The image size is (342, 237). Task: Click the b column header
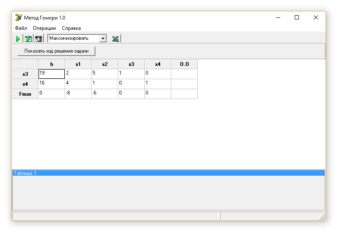coord(52,64)
